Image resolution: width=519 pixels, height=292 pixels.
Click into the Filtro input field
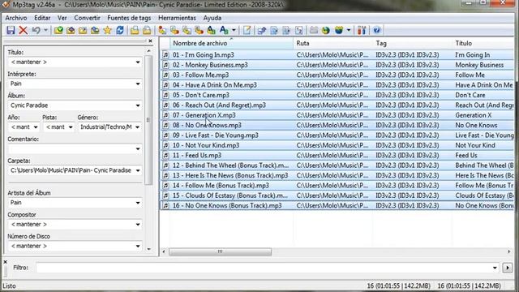pyautogui.click(x=264, y=268)
